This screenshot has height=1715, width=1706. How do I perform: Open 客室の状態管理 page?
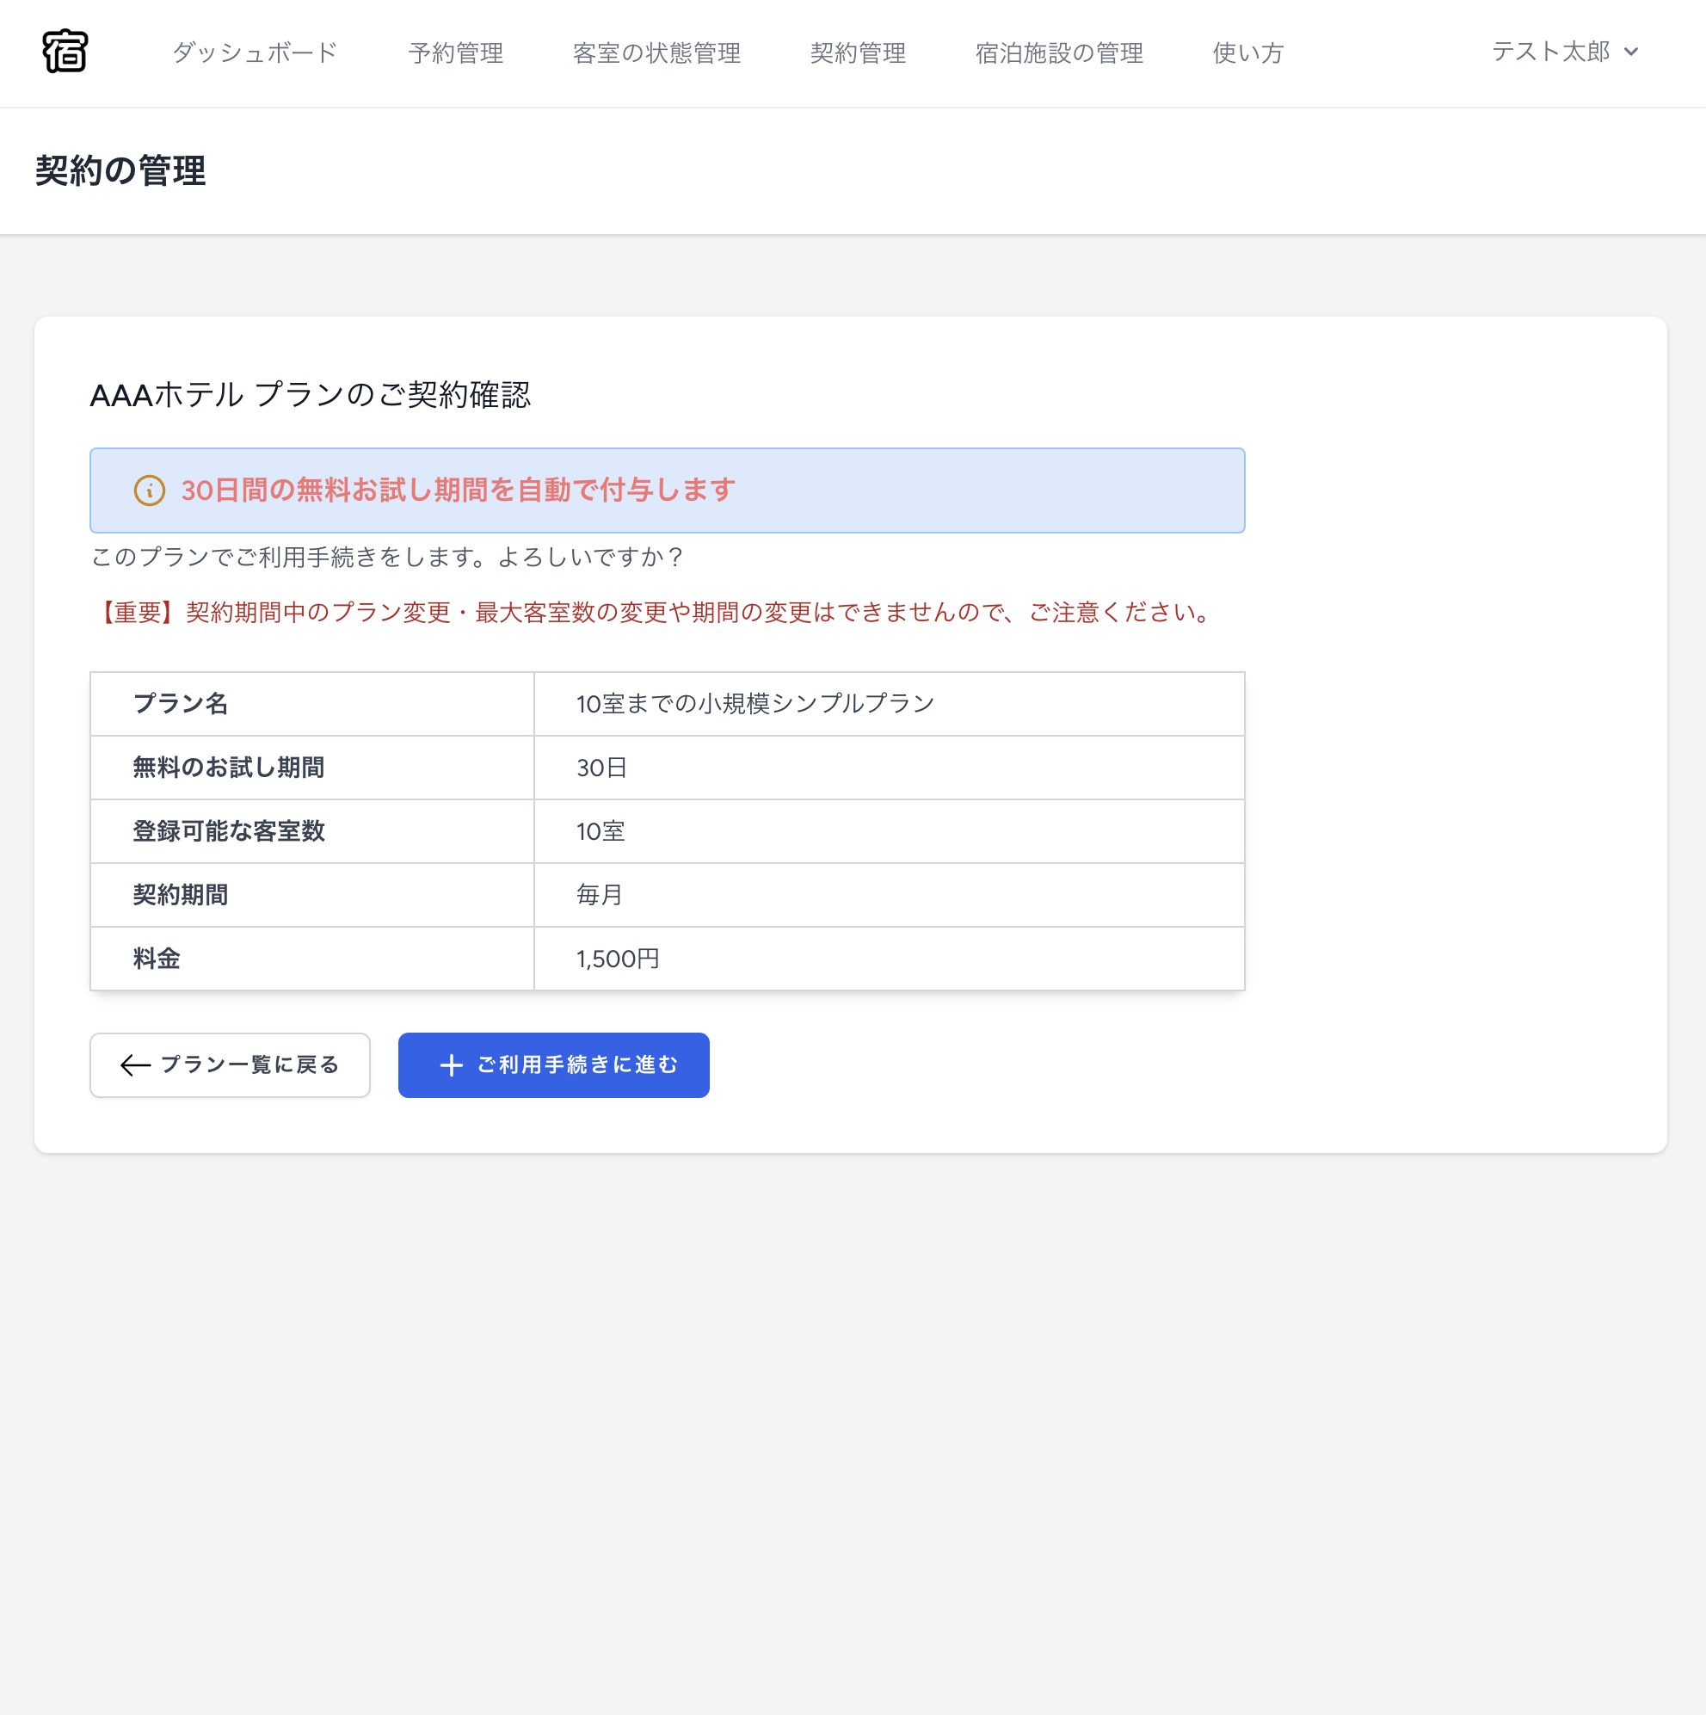click(x=656, y=53)
